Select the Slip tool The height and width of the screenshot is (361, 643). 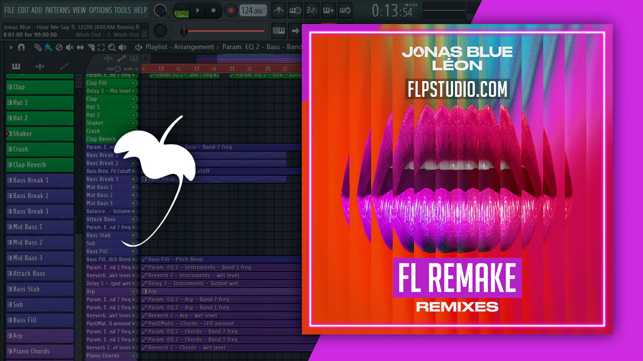(80, 47)
